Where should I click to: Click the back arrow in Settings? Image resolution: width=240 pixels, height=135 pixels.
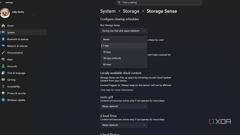[2, 2]
